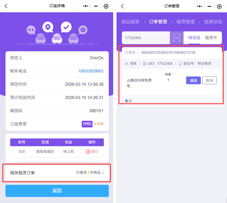Click the 取消 button for the order
This screenshot has width=227, height=203.
point(210,80)
